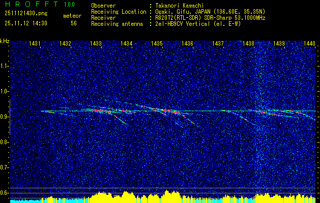Viewport: 320px width, 203px height.
Task: Click the 1437 time marker
Action: pos(218,43)
